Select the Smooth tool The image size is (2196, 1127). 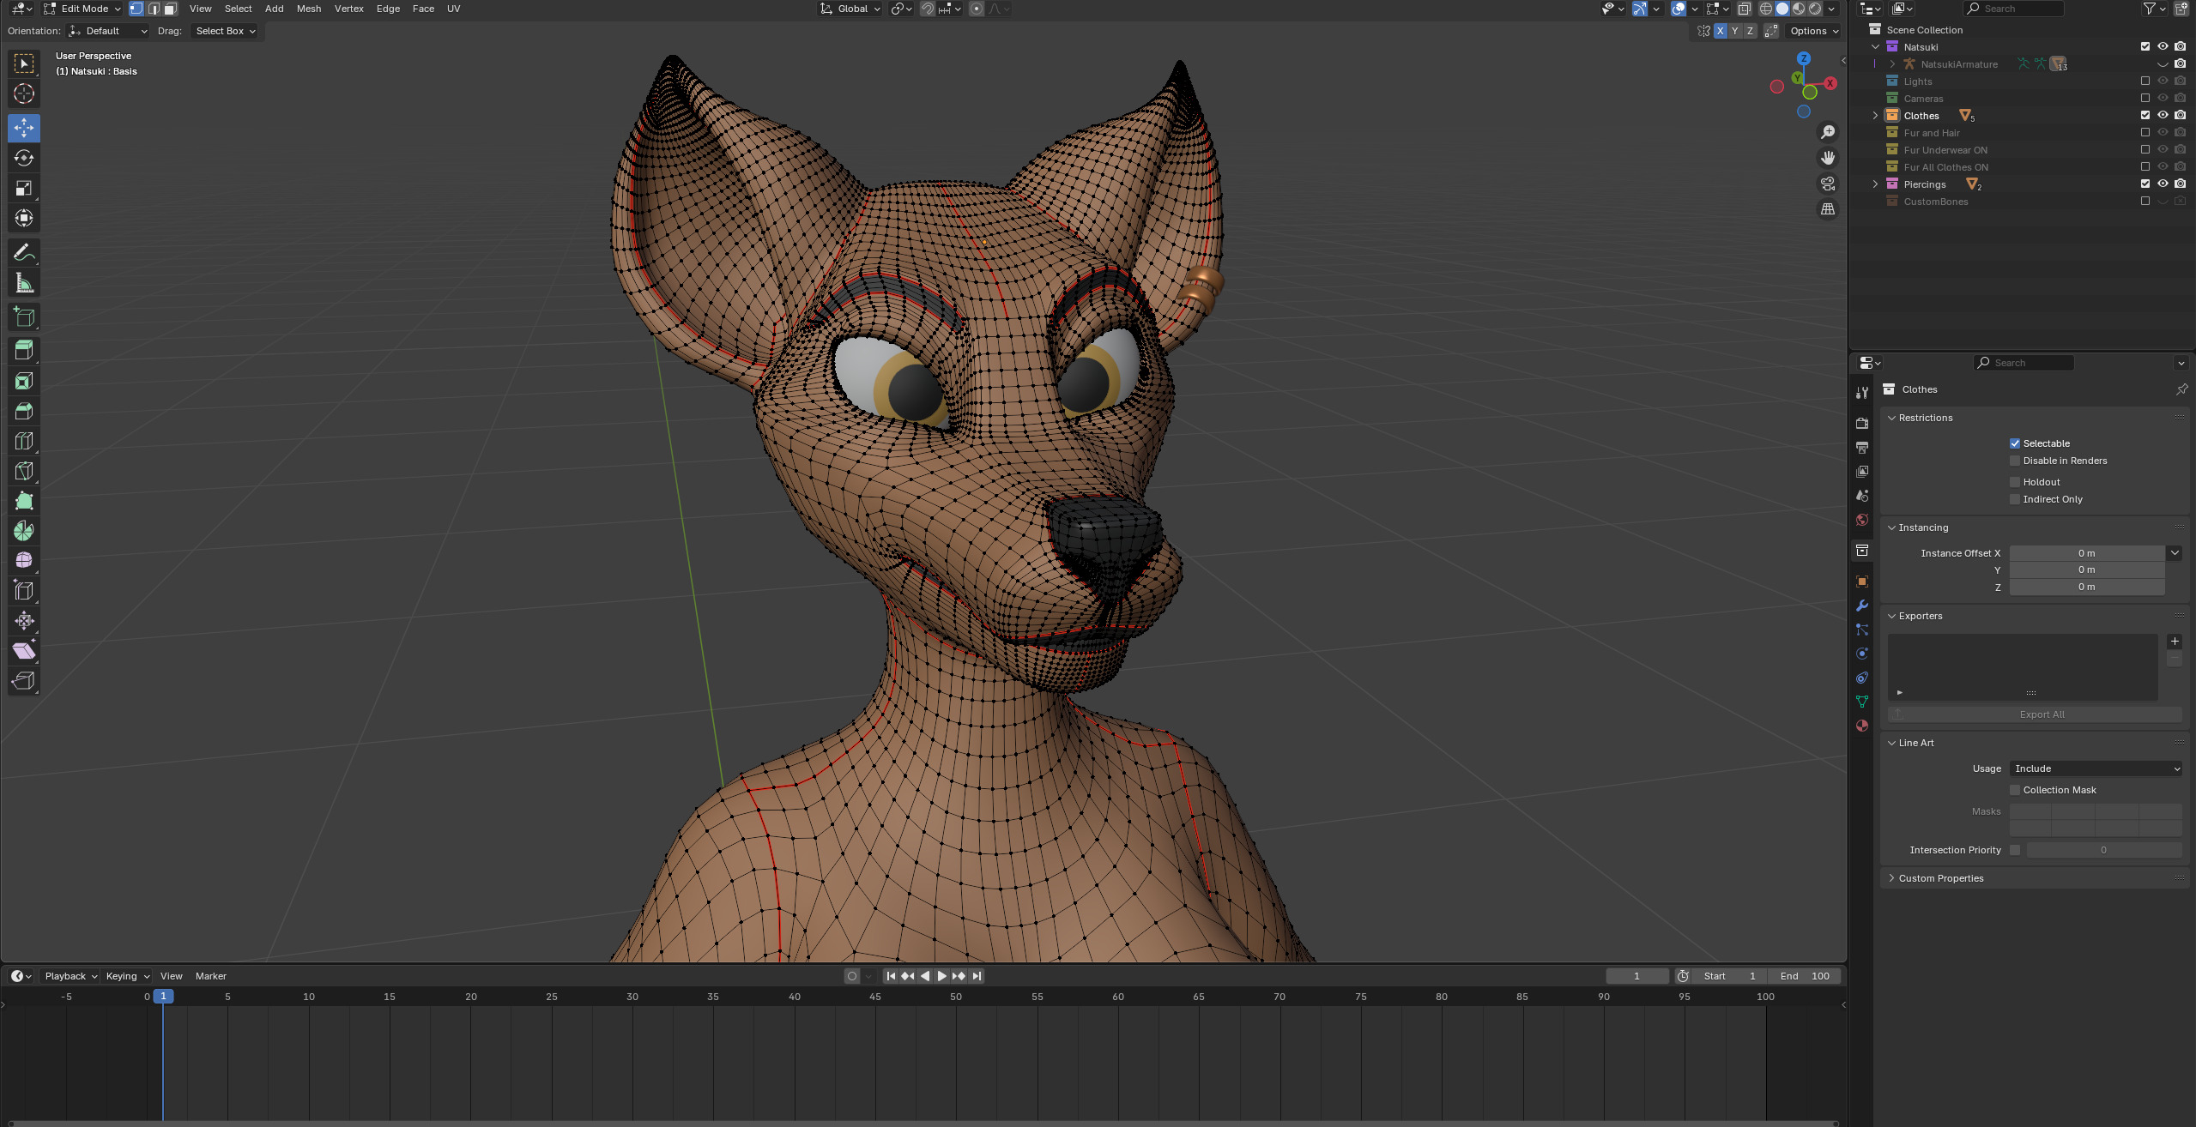tap(24, 560)
